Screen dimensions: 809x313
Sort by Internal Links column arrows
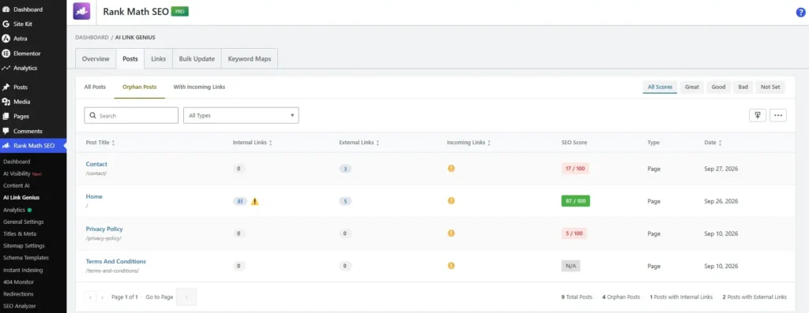click(x=270, y=143)
